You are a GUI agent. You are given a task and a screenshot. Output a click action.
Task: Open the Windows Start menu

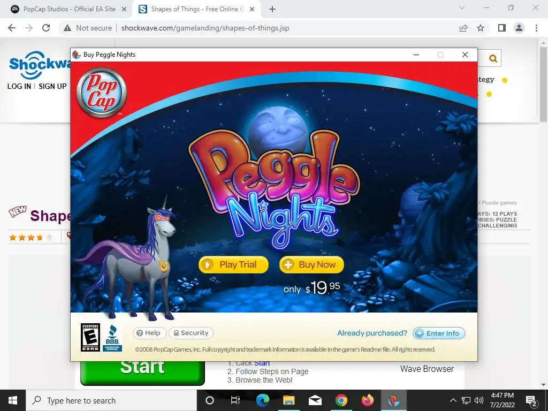click(13, 400)
